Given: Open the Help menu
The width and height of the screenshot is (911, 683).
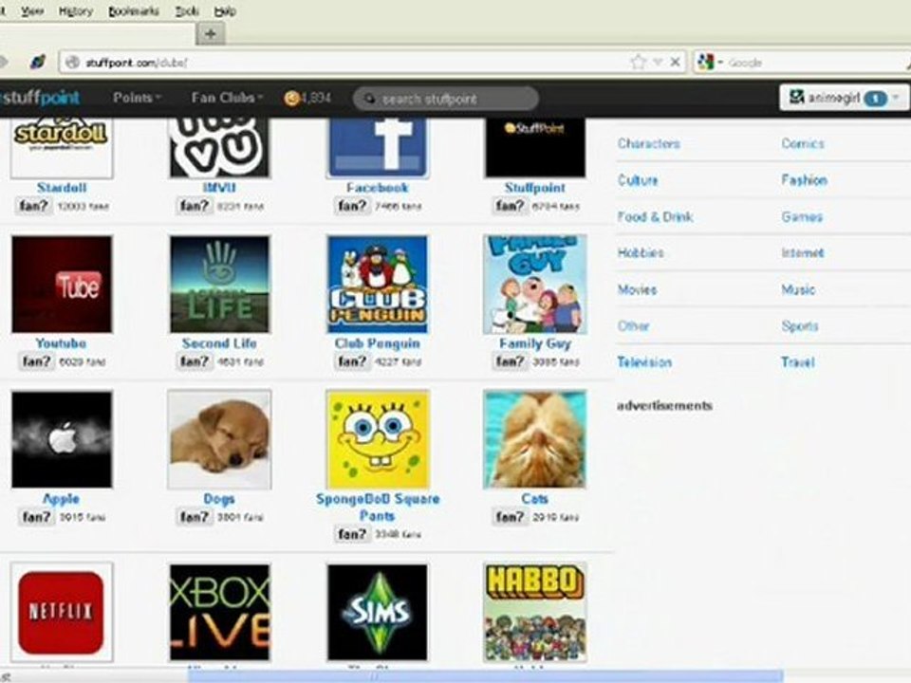Looking at the screenshot, I should pyautogui.click(x=225, y=11).
